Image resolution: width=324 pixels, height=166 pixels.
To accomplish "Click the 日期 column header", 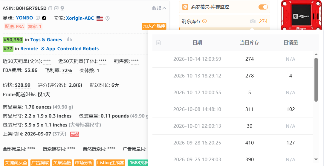I will [x=197, y=43].
